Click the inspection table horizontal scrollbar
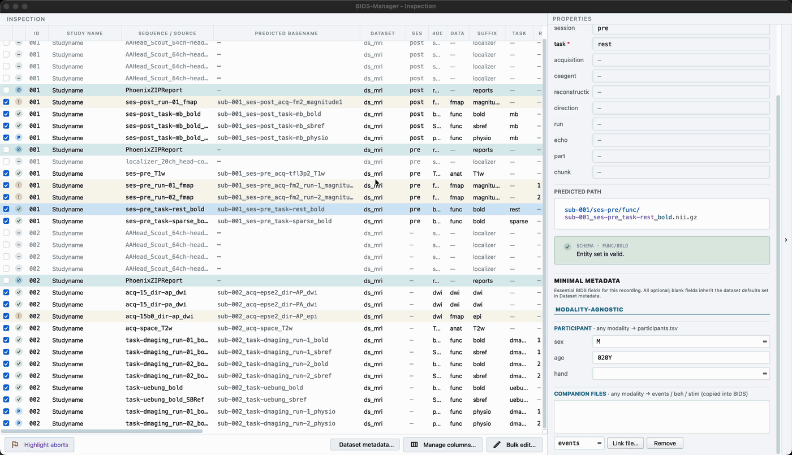The width and height of the screenshot is (792, 455). 102,431
